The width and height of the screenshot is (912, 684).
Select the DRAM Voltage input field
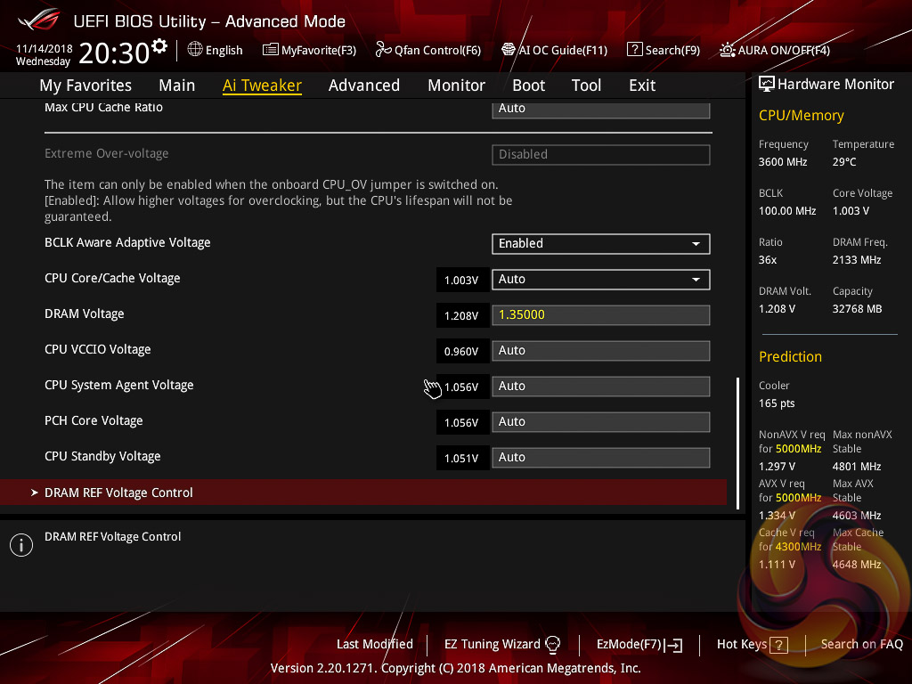[x=600, y=315]
